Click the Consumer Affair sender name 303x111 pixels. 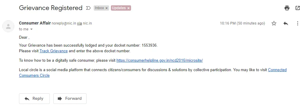pyautogui.click(x=35, y=23)
